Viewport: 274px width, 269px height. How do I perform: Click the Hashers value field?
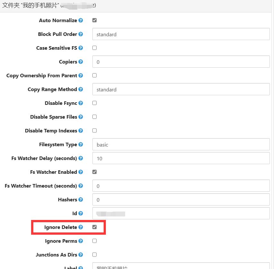pos(181,199)
